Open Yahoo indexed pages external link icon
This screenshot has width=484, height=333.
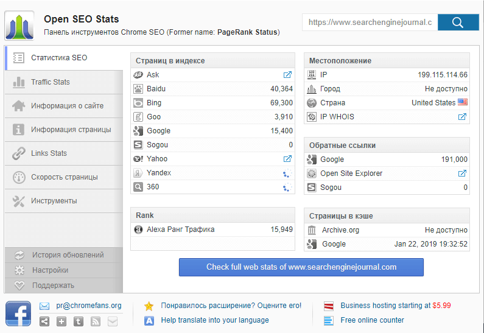click(x=287, y=159)
